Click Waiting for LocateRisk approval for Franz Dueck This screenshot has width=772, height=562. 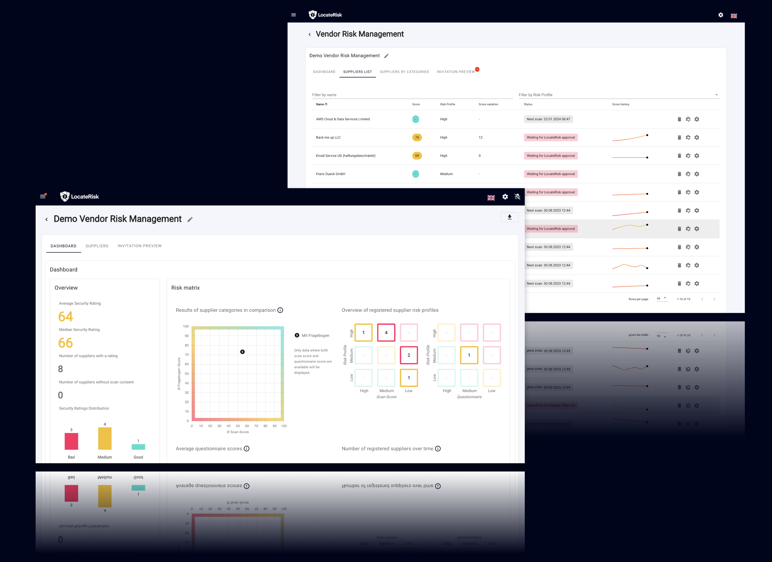(x=550, y=174)
